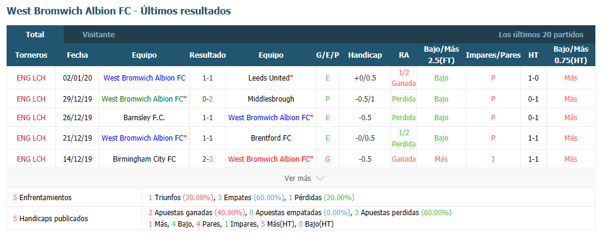Click the Torneos column header
This screenshot has height=235, width=611.
31,55
